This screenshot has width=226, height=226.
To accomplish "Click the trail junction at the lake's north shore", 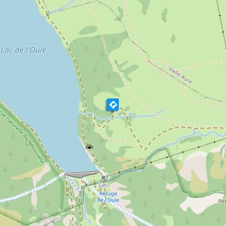I will pyautogui.click(x=48, y=14).
